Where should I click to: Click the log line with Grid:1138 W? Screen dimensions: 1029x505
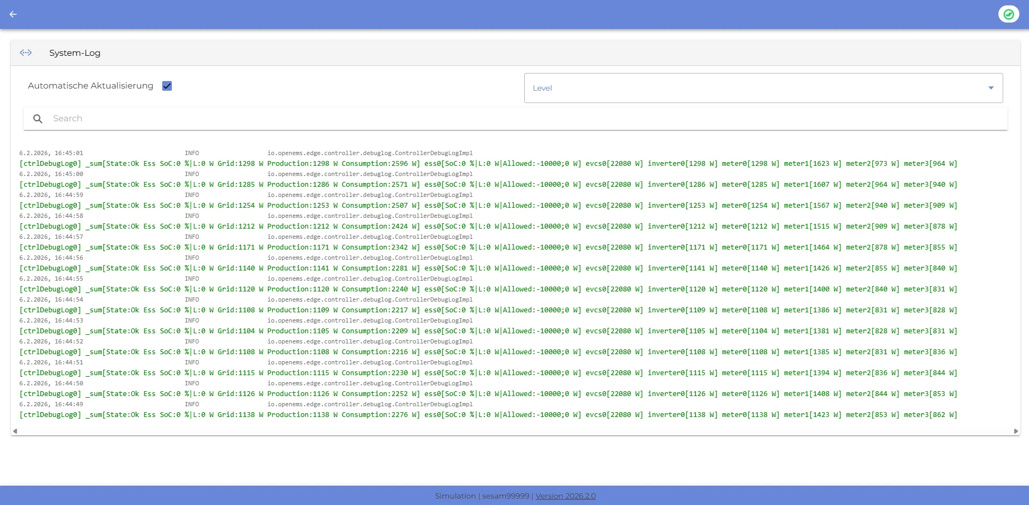(x=488, y=415)
